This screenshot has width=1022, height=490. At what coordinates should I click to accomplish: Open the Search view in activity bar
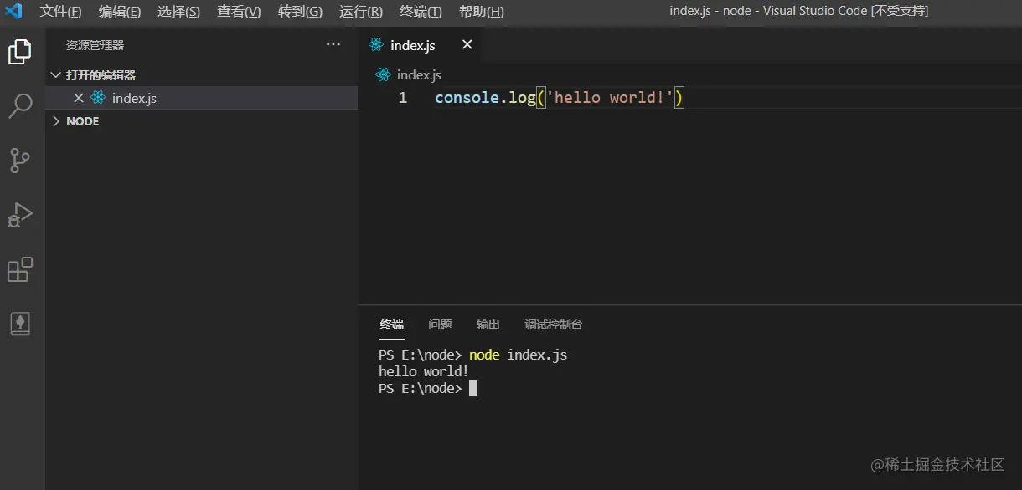tap(20, 106)
